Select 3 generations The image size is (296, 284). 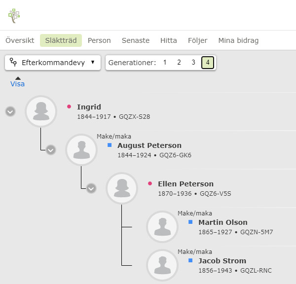(x=193, y=63)
